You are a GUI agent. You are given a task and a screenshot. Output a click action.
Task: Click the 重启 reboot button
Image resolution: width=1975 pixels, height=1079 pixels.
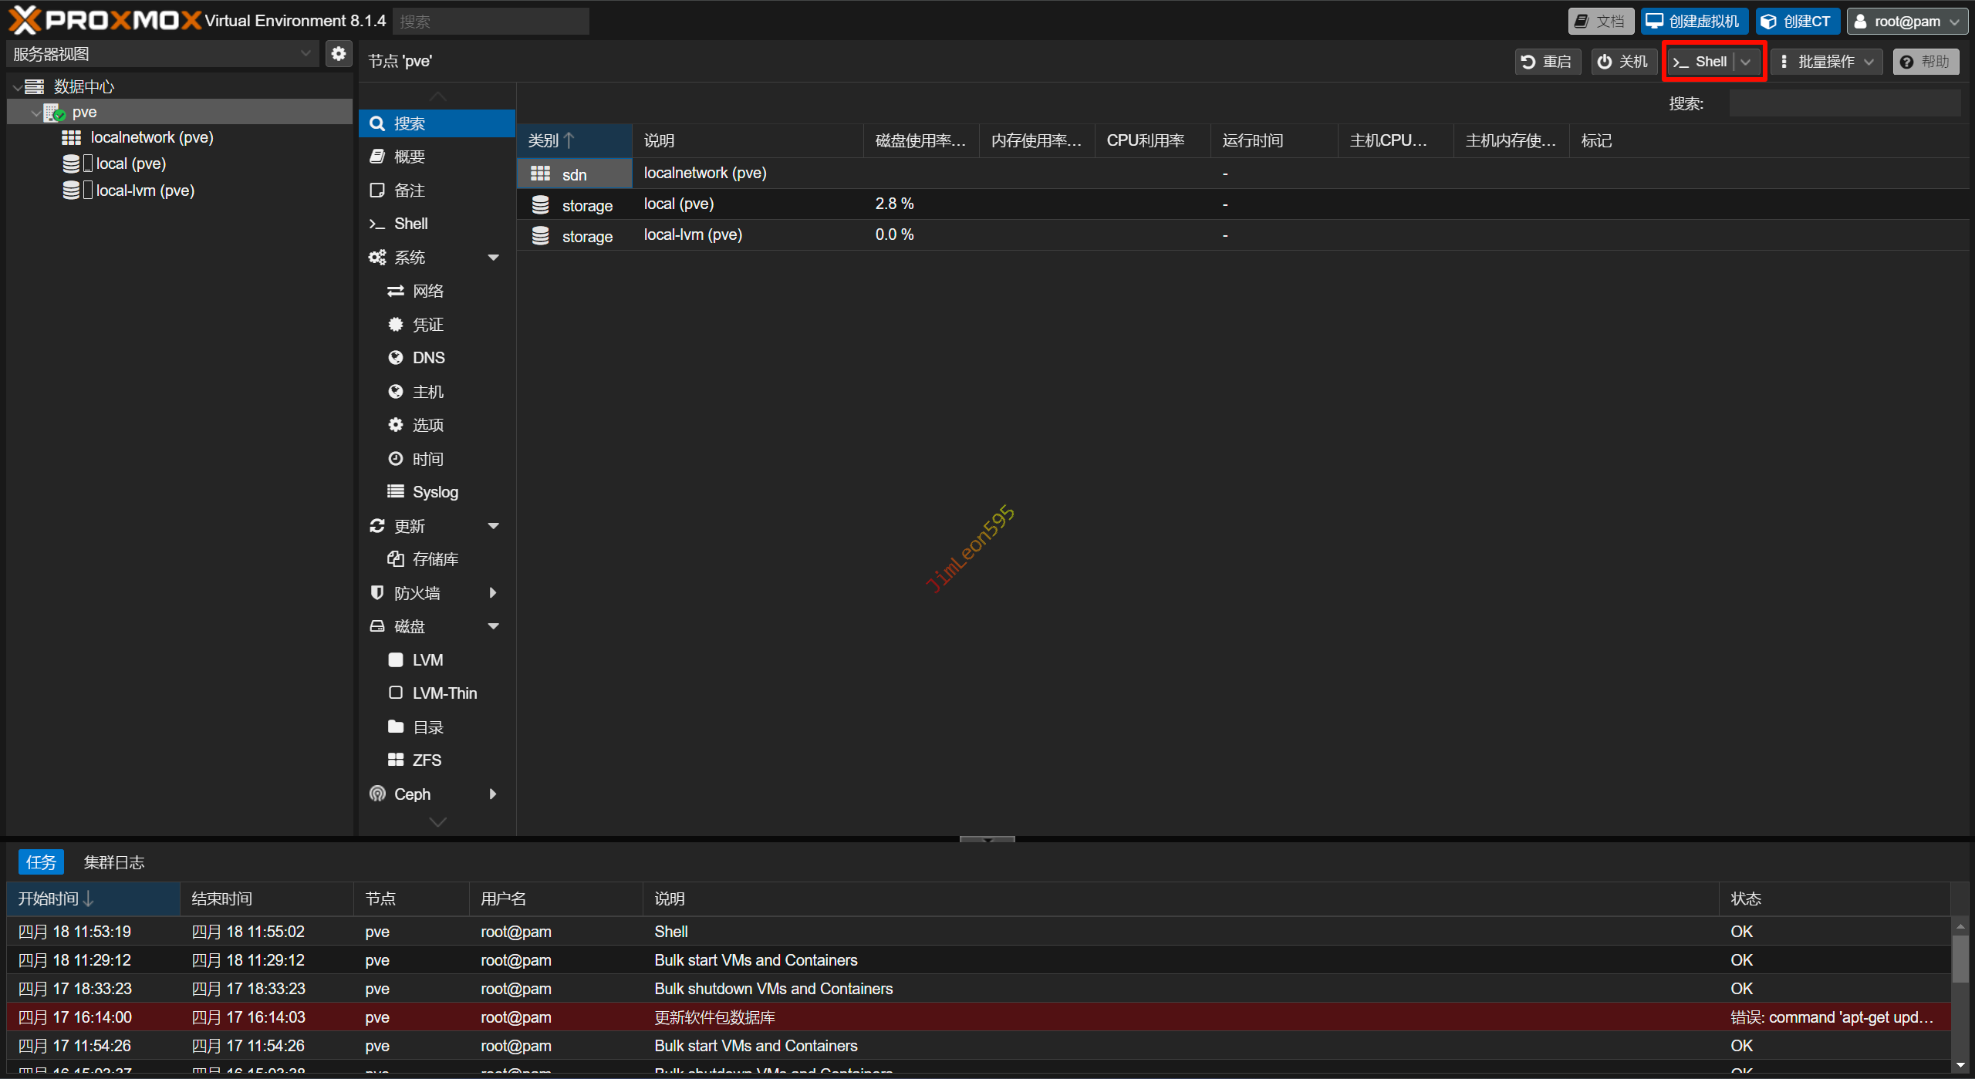coord(1547,62)
